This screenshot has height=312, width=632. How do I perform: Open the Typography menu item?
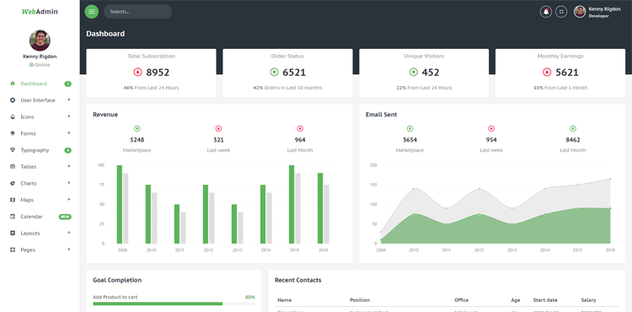pos(40,150)
